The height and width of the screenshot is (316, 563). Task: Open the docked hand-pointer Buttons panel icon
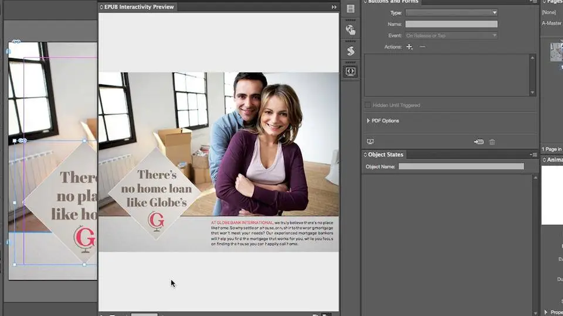coord(351,29)
